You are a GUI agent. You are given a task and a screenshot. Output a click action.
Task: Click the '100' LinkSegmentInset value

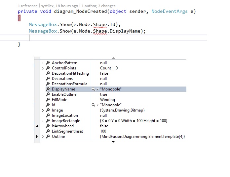point(103,131)
